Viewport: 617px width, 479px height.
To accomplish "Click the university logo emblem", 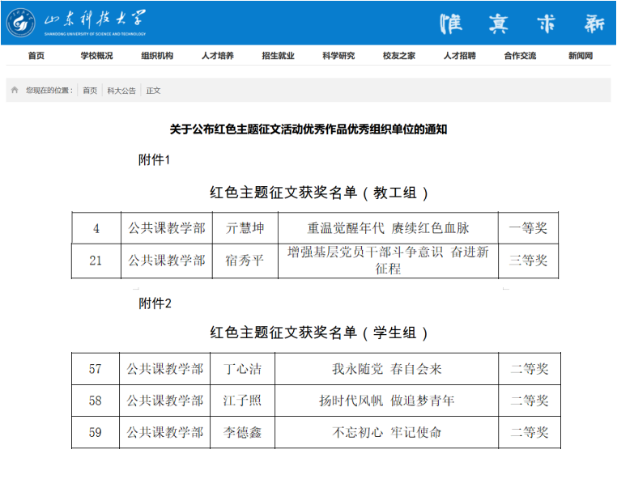I will click(x=21, y=23).
